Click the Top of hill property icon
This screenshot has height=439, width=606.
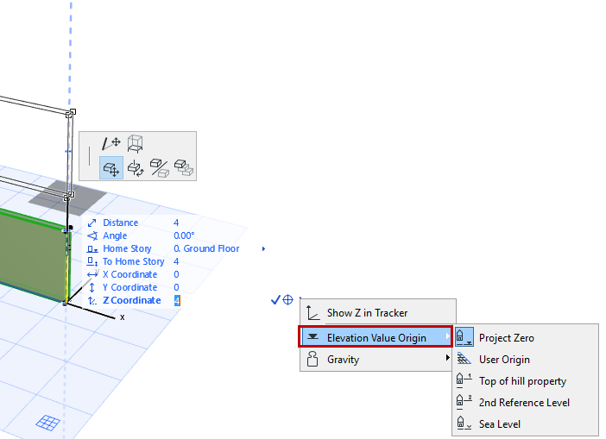coord(464,380)
